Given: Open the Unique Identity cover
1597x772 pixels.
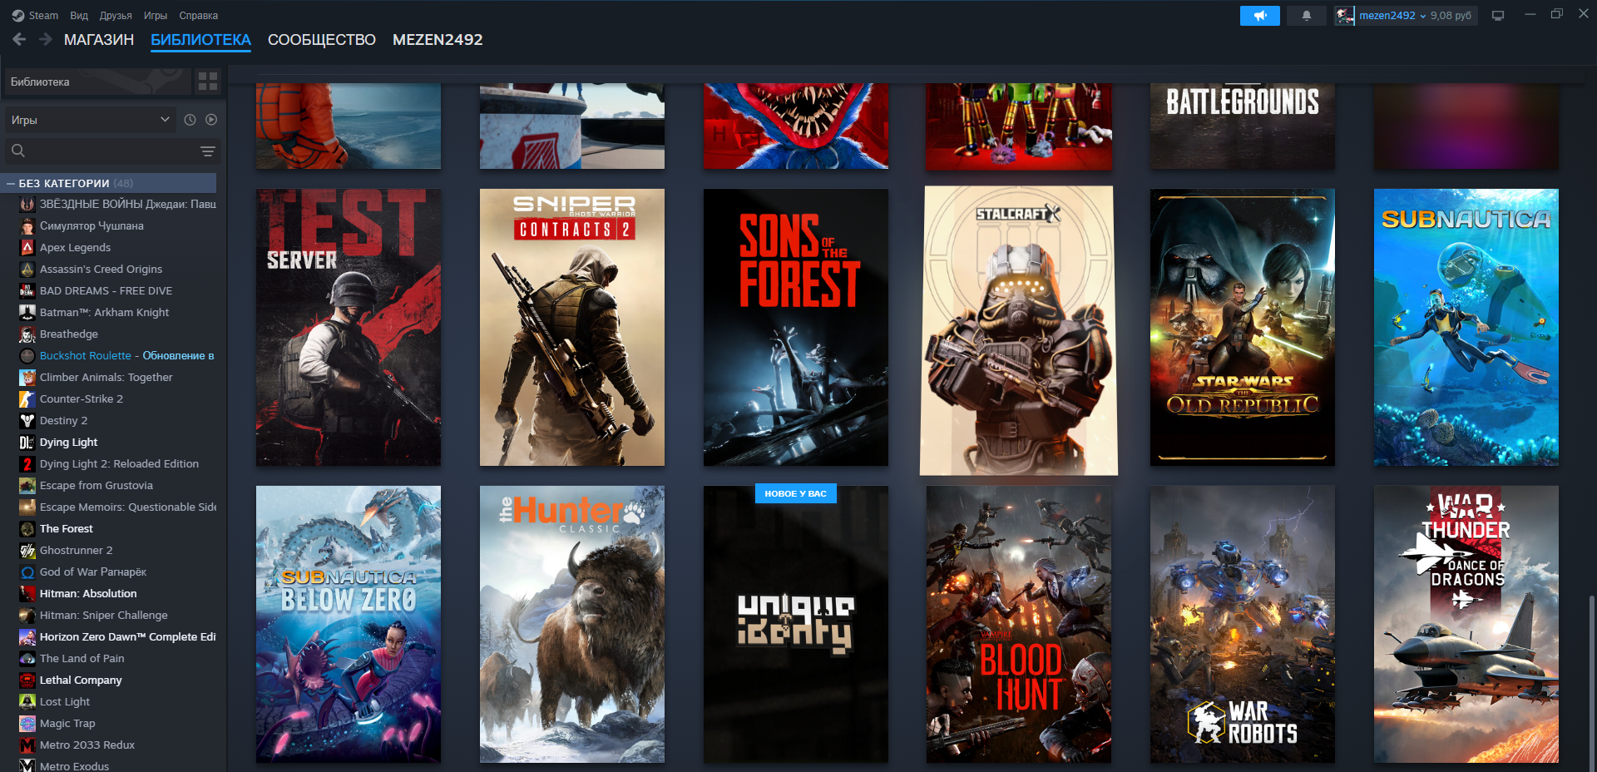Looking at the screenshot, I should pyautogui.click(x=796, y=624).
